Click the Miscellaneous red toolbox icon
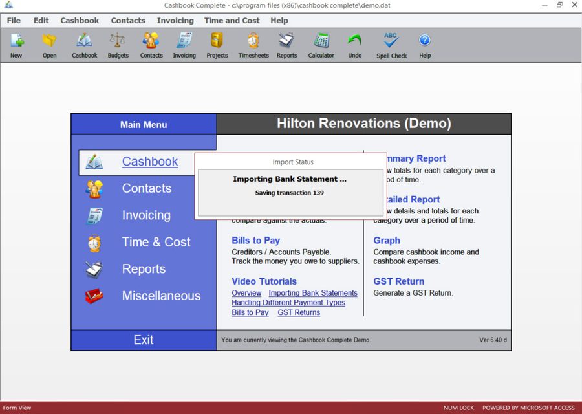The image size is (582, 414). point(94,296)
